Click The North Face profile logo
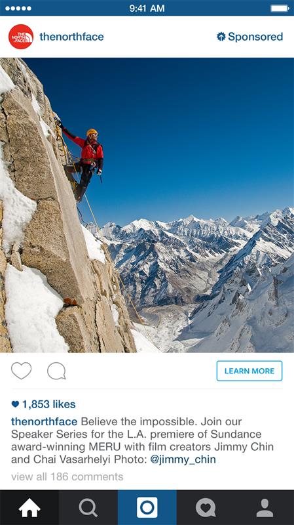294x525 pixels. coord(21,37)
